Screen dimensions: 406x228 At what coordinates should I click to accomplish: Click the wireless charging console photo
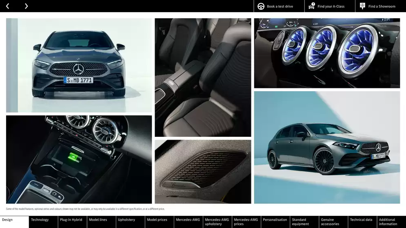click(x=79, y=160)
